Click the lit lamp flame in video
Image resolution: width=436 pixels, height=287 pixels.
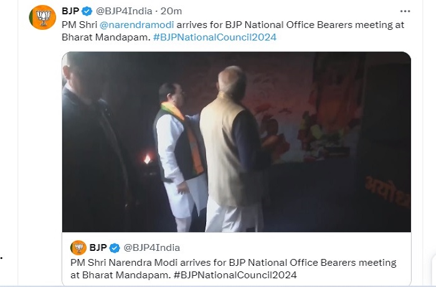[148, 158]
